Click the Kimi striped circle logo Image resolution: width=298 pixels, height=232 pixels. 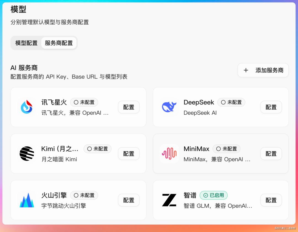pyautogui.click(x=27, y=154)
